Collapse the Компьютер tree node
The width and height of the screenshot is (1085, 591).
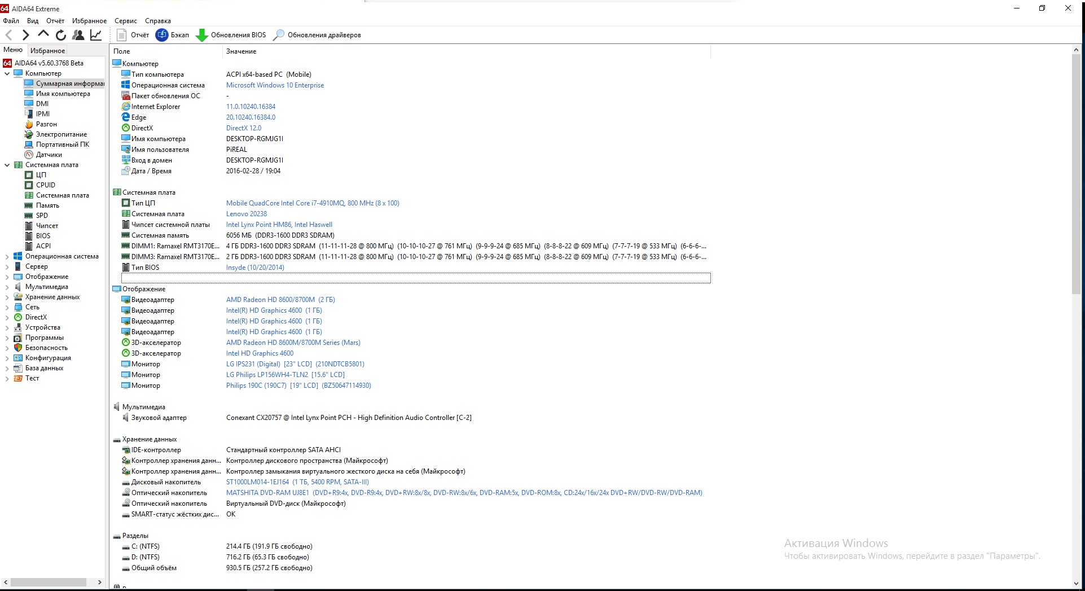click(7, 73)
